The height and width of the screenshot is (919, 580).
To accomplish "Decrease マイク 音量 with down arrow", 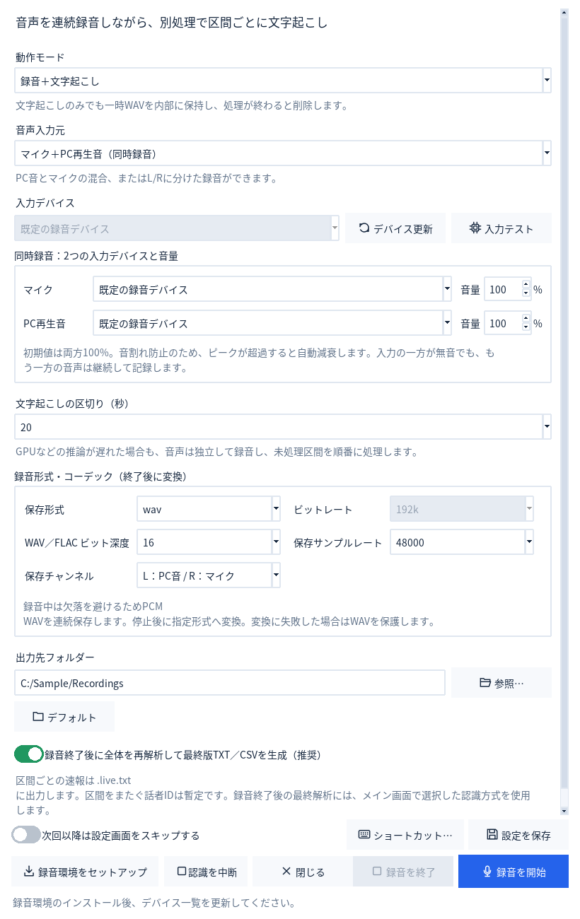I will (526, 293).
